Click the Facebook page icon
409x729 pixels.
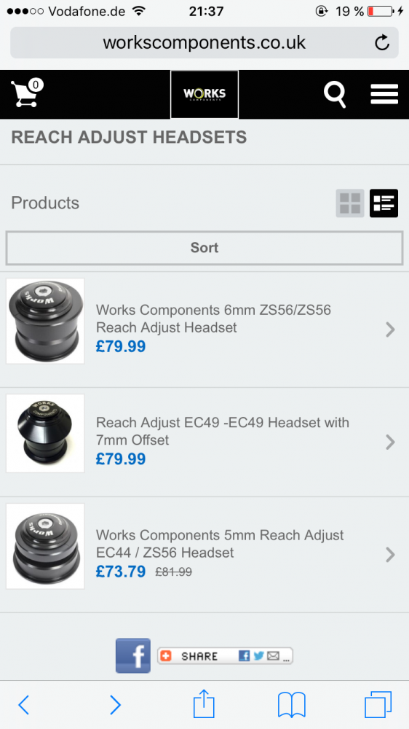tap(133, 655)
